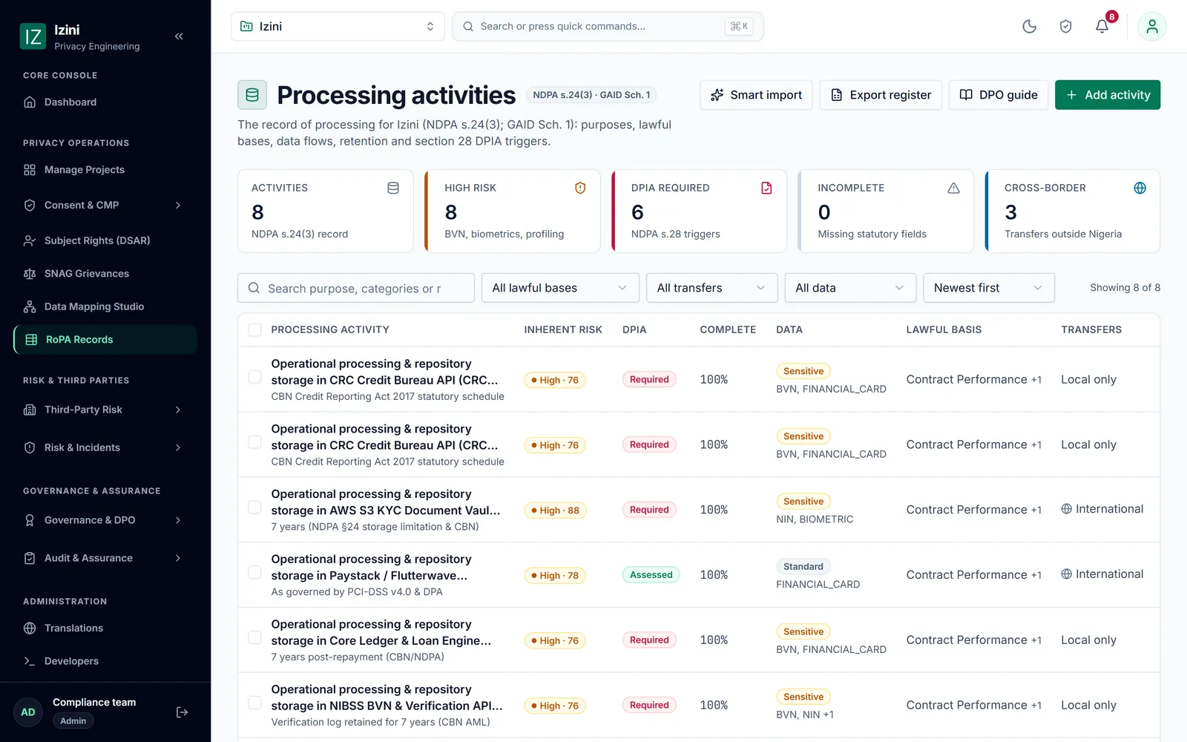Click the warning triangle on the Incomplete card
Screen dimensions: 1187x742
953,188
